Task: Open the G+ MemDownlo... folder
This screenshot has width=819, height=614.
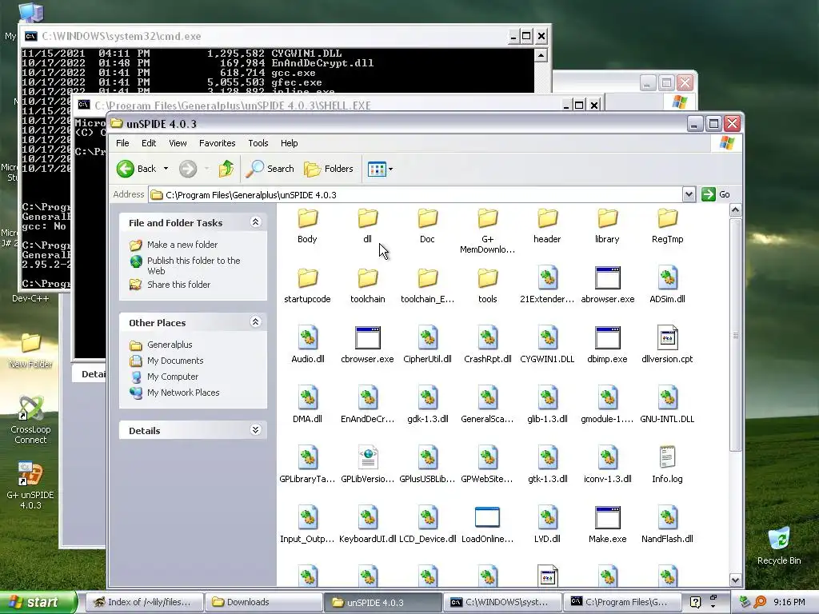Action: click(x=487, y=231)
